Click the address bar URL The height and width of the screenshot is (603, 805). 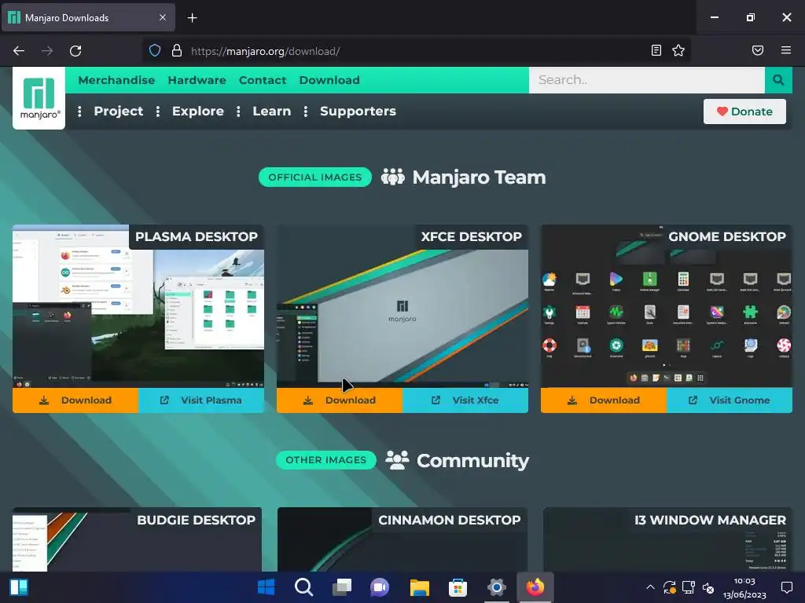266,51
